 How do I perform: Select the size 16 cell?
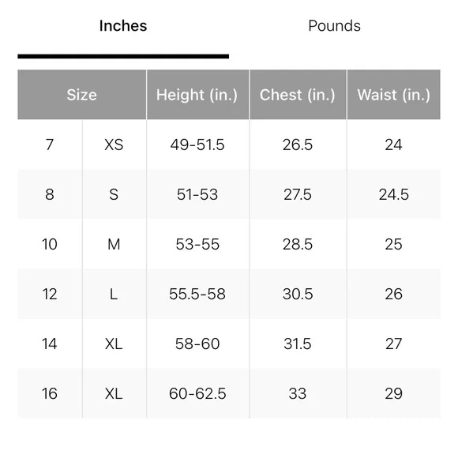point(50,393)
